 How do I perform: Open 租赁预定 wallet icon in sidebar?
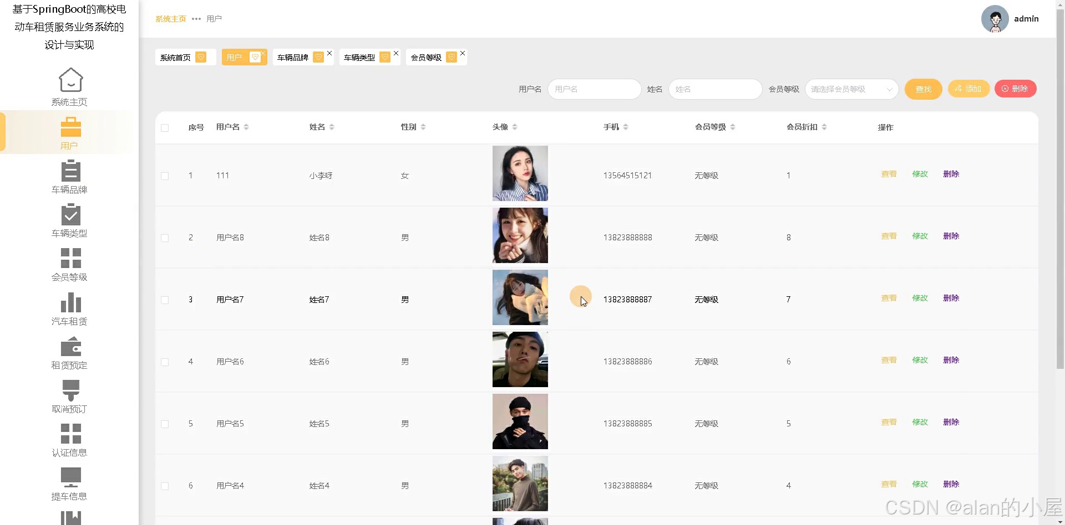click(x=70, y=346)
